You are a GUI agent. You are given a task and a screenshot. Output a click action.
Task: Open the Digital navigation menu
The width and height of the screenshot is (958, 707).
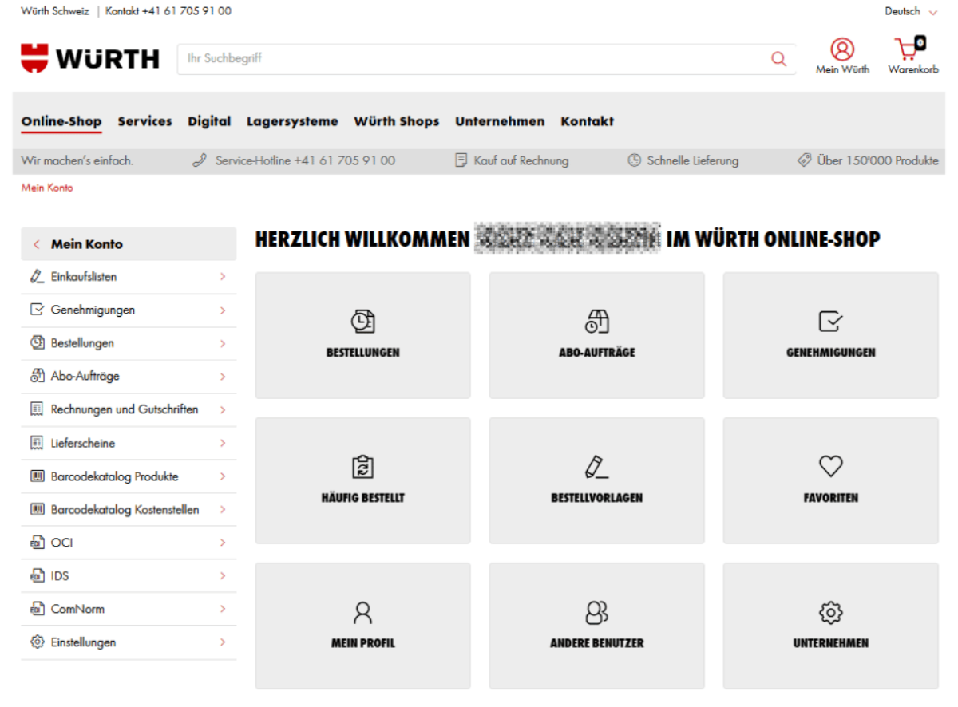tap(209, 121)
